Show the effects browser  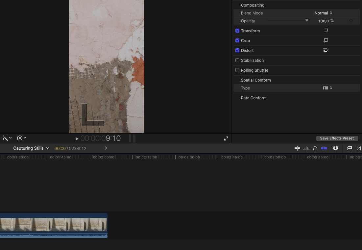350,148
